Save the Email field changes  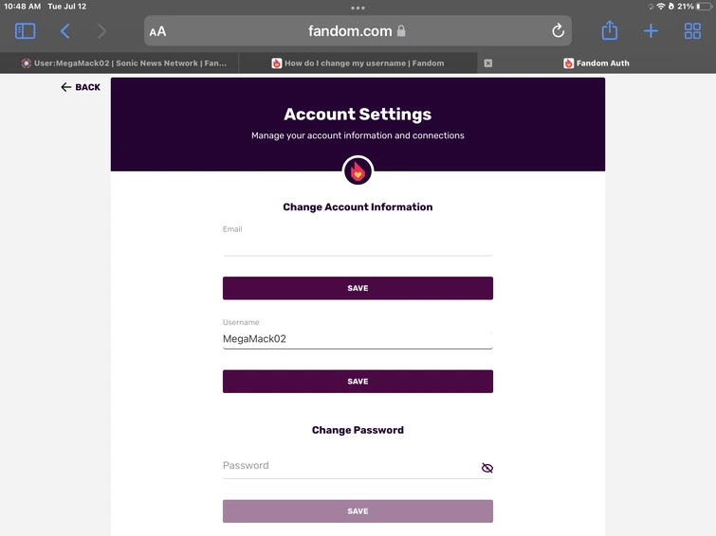tap(358, 288)
